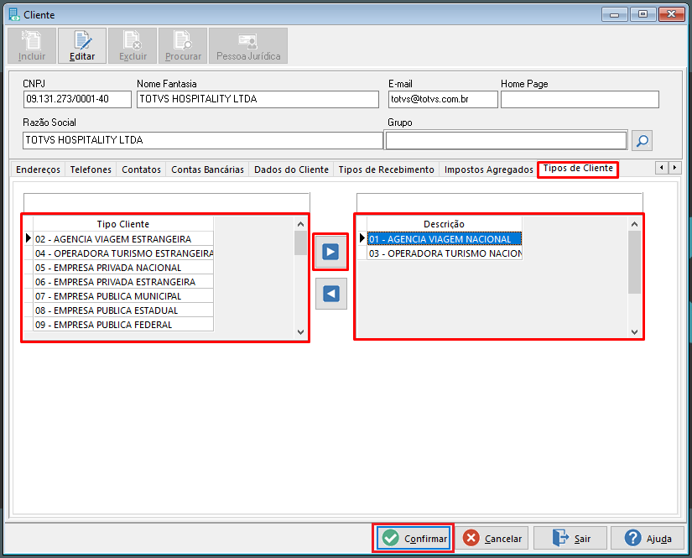The height and width of the screenshot is (558, 692).
Task: Click the Home Page field
Action: (x=580, y=99)
